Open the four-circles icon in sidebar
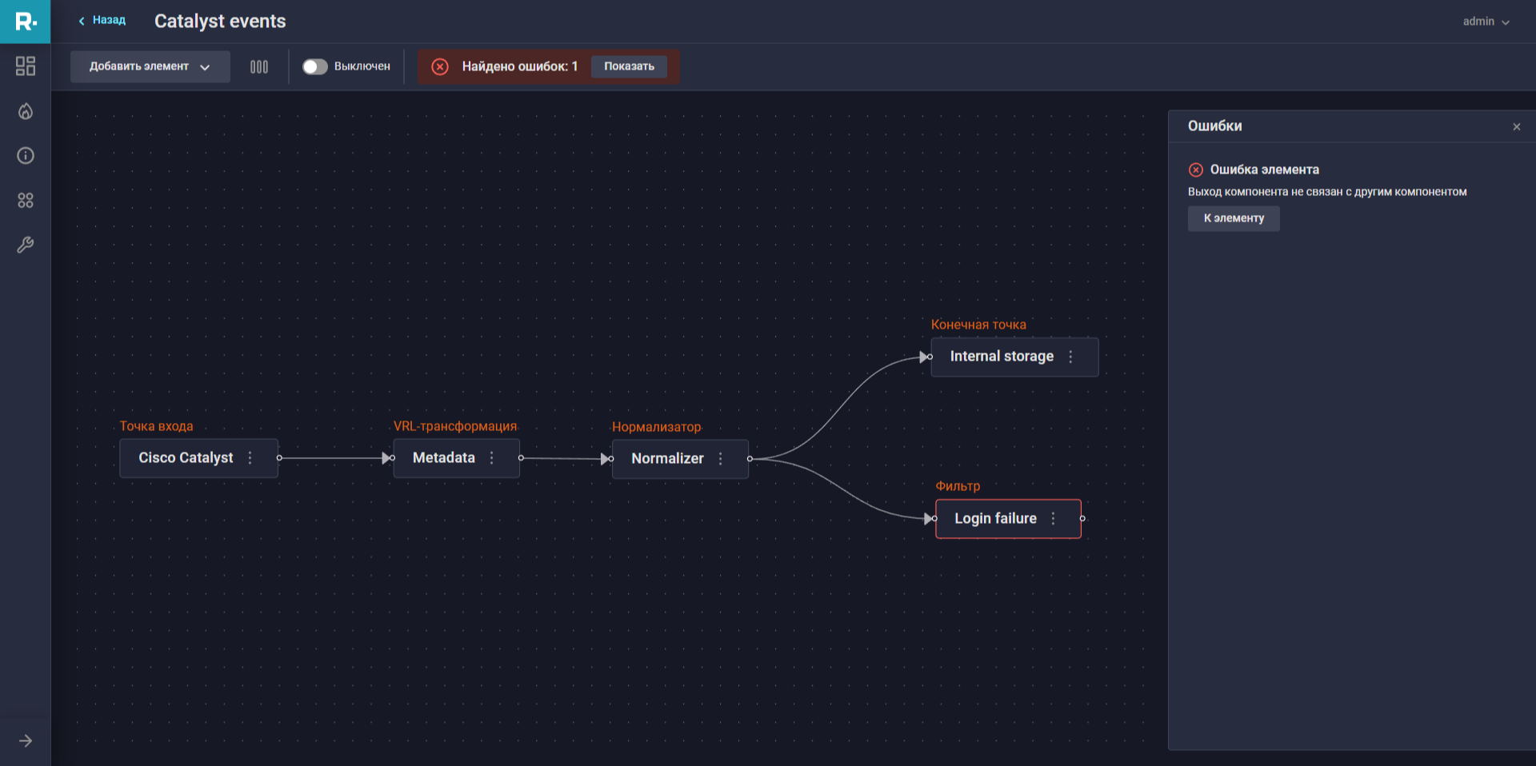Image resolution: width=1536 pixels, height=766 pixels. coord(26,201)
